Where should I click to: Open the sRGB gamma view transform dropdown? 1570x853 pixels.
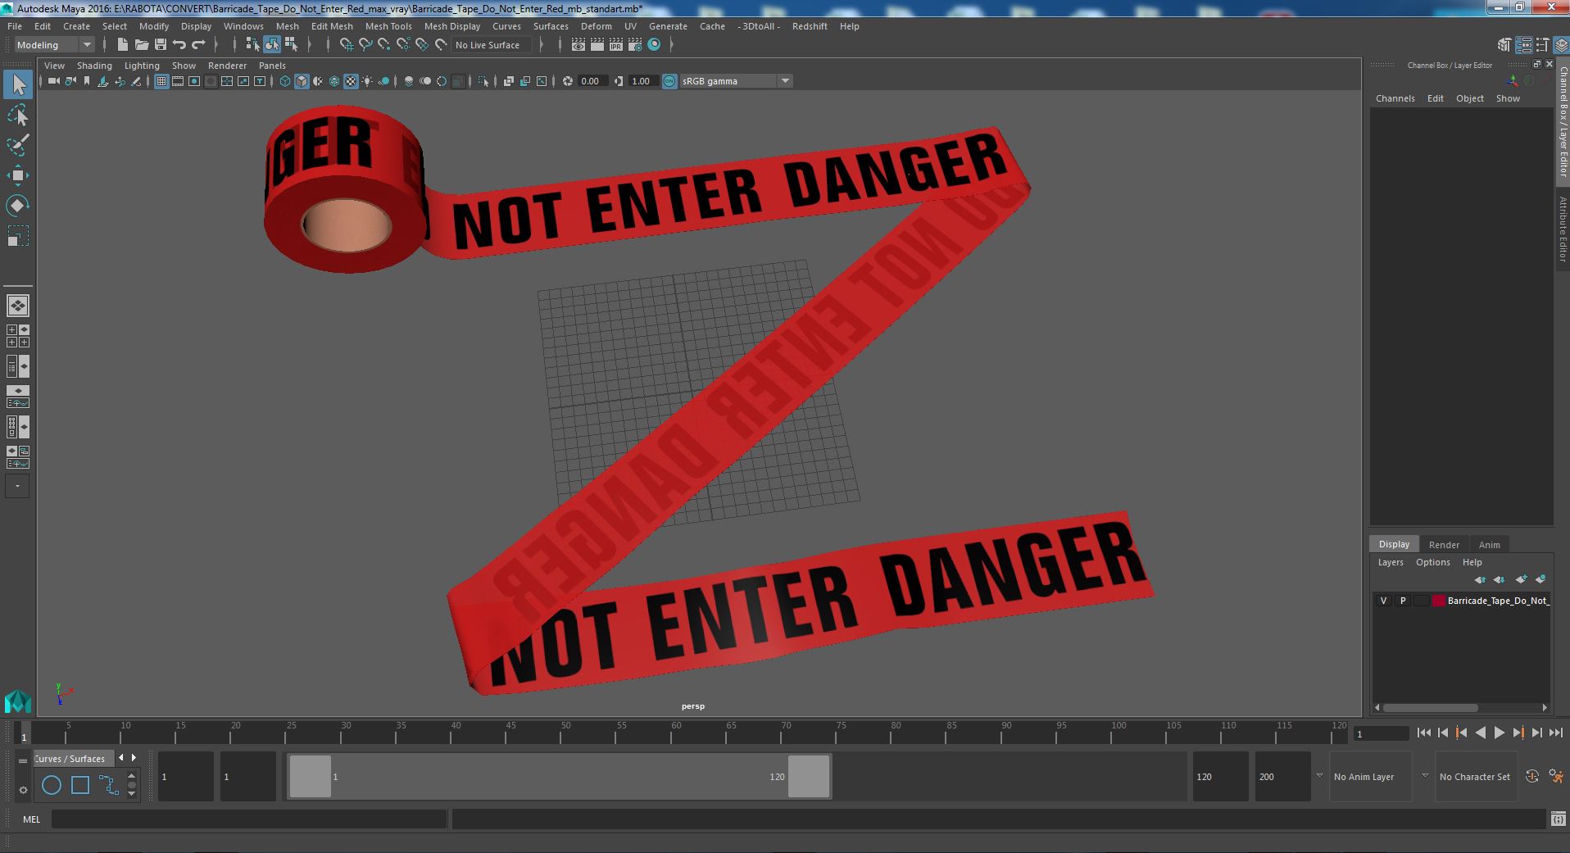coord(735,81)
